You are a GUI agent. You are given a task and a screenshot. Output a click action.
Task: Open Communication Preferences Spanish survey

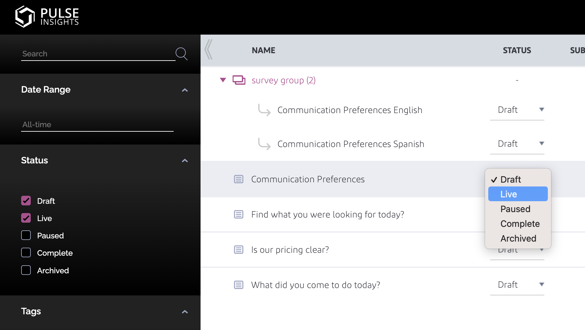[x=350, y=144]
